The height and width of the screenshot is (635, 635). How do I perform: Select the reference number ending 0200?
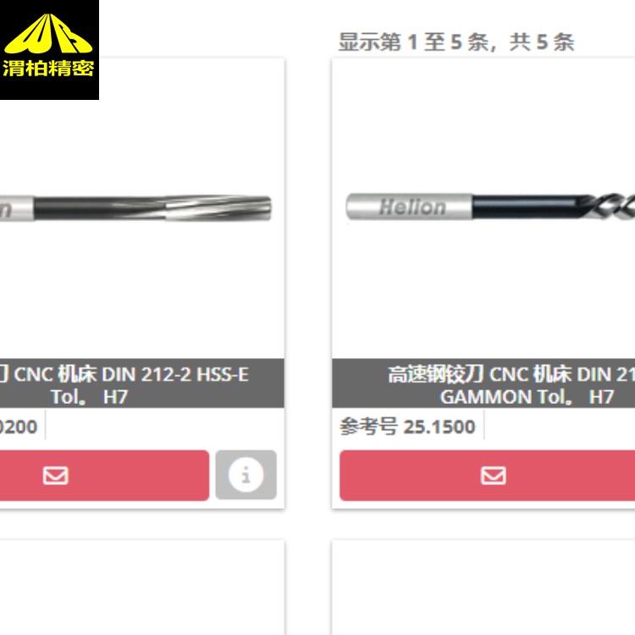[x=19, y=427]
